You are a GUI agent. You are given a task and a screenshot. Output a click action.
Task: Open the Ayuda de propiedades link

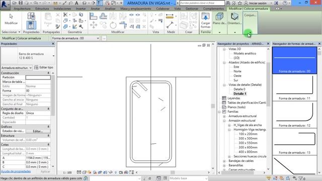coord(16,171)
